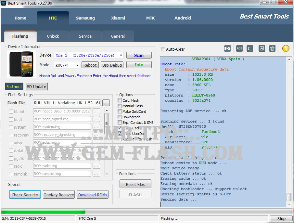
Task: Click the hboot ROM path field
Action: (x=62, y=111)
